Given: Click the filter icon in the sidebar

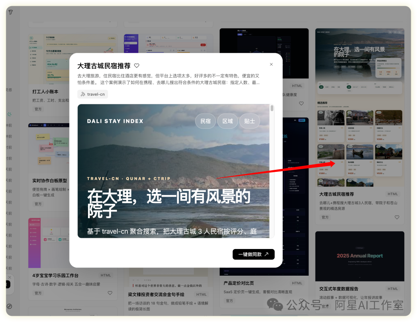Looking at the screenshot, I should (x=11, y=12).
